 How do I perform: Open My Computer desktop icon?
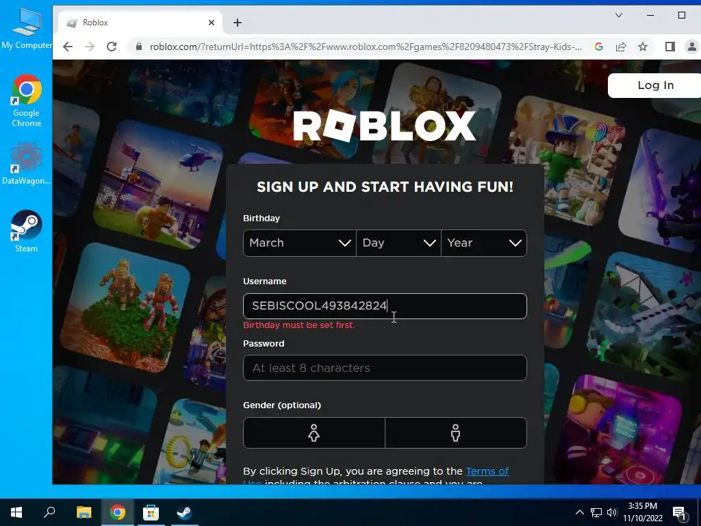coord(27,29)
